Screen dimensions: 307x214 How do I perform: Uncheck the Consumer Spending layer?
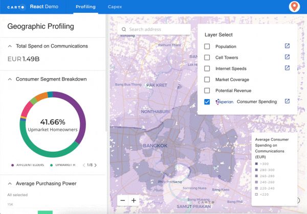tap(207, 102)
